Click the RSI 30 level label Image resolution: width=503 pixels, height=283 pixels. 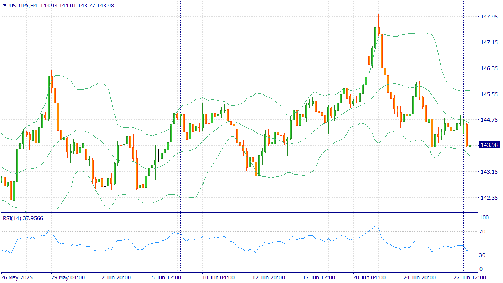(483, 255)
